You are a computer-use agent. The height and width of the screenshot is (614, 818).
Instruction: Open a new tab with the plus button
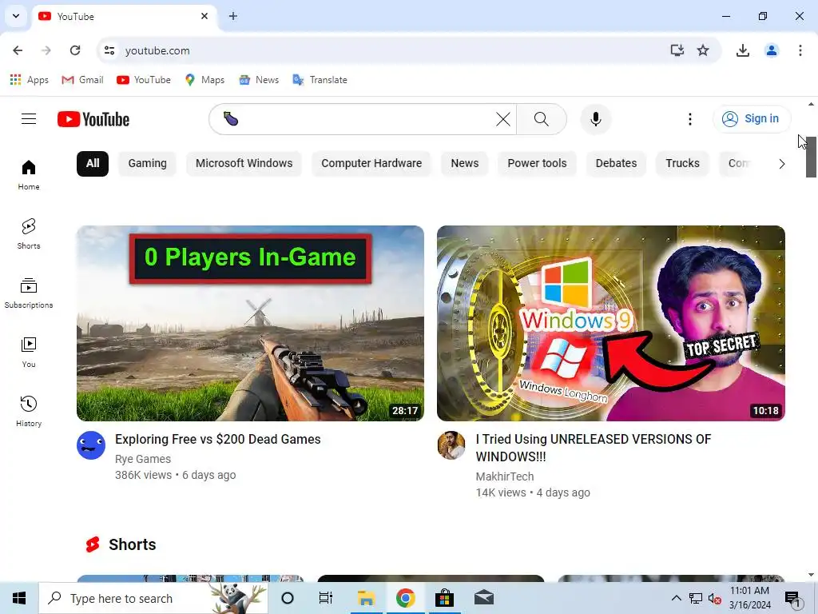coord(233,16)
